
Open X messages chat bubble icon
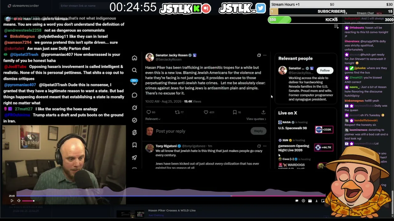point(135,95)
